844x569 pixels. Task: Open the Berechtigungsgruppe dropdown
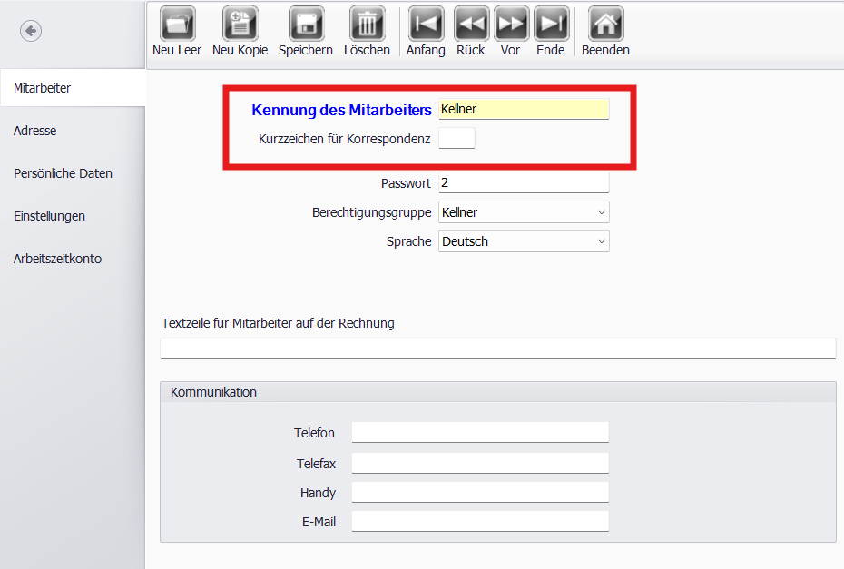point(524,212)
